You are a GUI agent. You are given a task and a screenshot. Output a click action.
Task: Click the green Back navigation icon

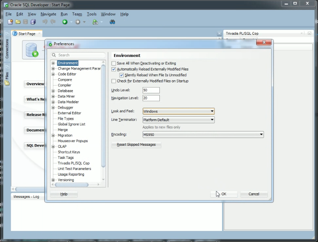tap(65, 22)
